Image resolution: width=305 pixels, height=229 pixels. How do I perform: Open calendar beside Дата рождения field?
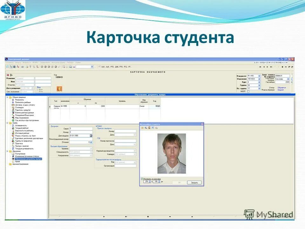click(x=32, y=88)
